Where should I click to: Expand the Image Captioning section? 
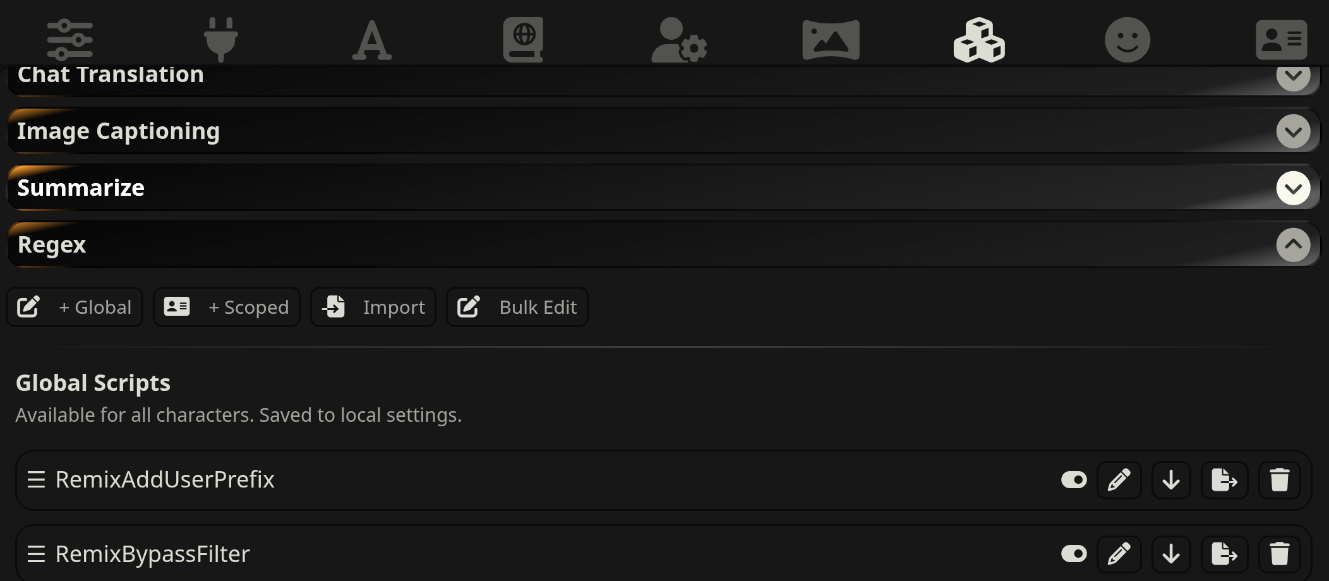point(1293,131)
